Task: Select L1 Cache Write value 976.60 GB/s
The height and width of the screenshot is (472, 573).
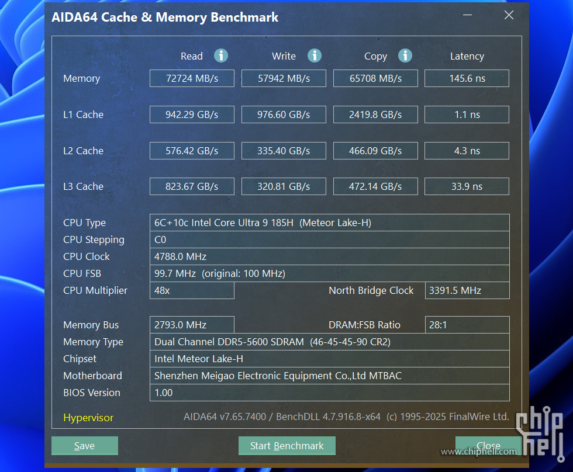Action: pyautogui.click(x=284, y=114)
